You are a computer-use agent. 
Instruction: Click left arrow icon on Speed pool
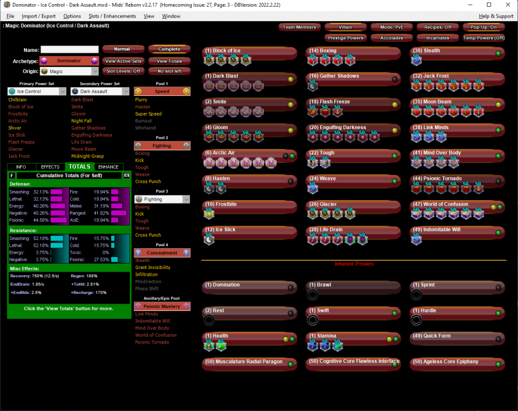click(138, 91)
